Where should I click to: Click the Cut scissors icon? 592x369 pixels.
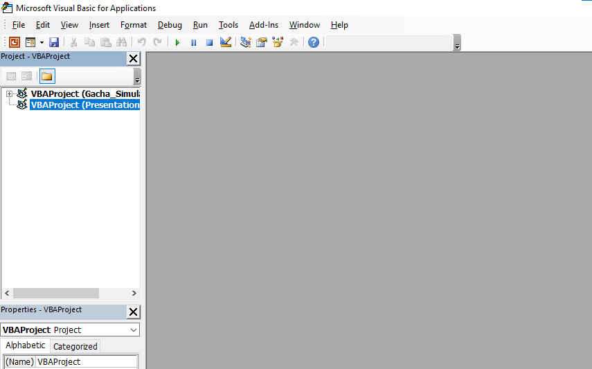[x=73, y=42]
